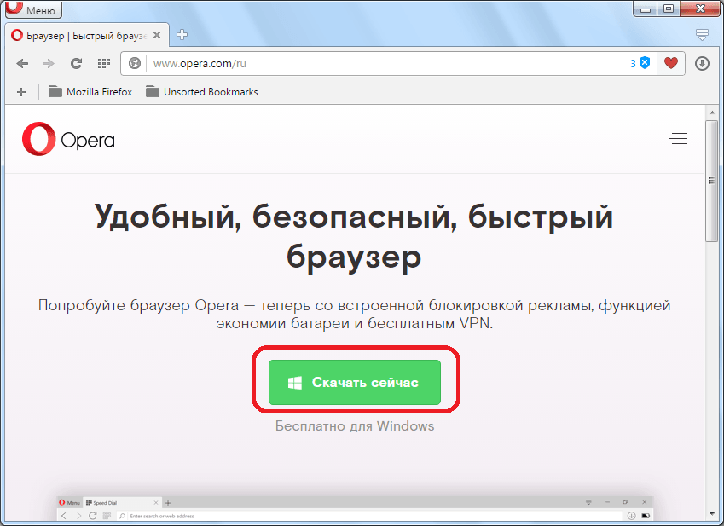Click the vertical scrollbar thumb

[711, 181]
